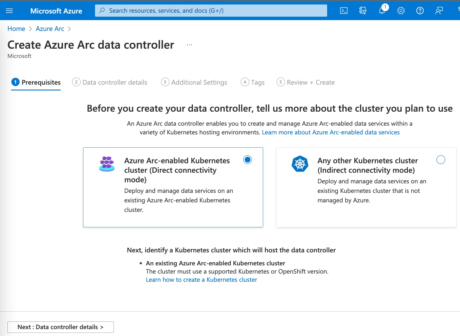The width and height of the screenshot is (460, 336).
Task: Open Learn more about Azure Arc-enabled data services
Action: [331, 132]
